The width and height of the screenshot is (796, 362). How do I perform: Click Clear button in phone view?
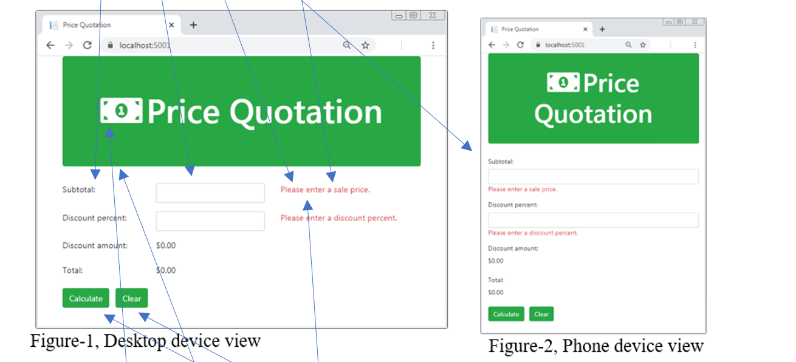(541, 314)
